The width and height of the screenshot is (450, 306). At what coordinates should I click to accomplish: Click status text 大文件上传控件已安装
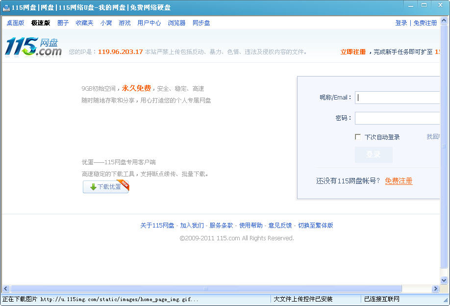pos(303,299)
